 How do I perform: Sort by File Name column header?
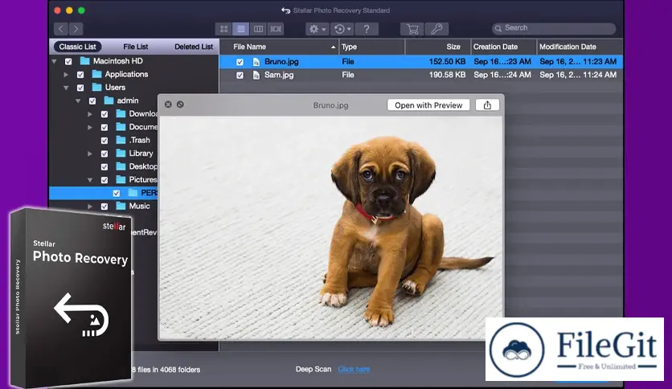point(280,47)
